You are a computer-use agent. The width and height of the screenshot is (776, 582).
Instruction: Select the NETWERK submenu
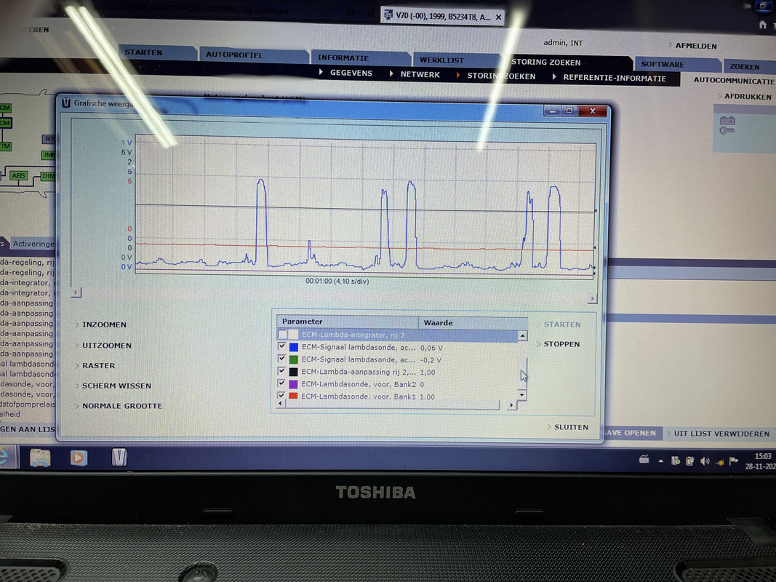(419, 74)
